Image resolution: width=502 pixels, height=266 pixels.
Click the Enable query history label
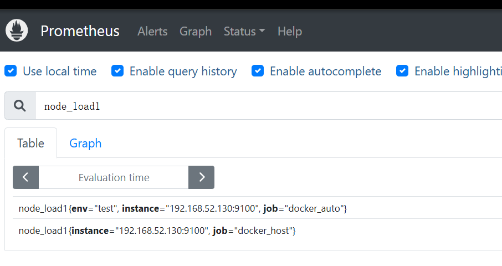[183, 71]
